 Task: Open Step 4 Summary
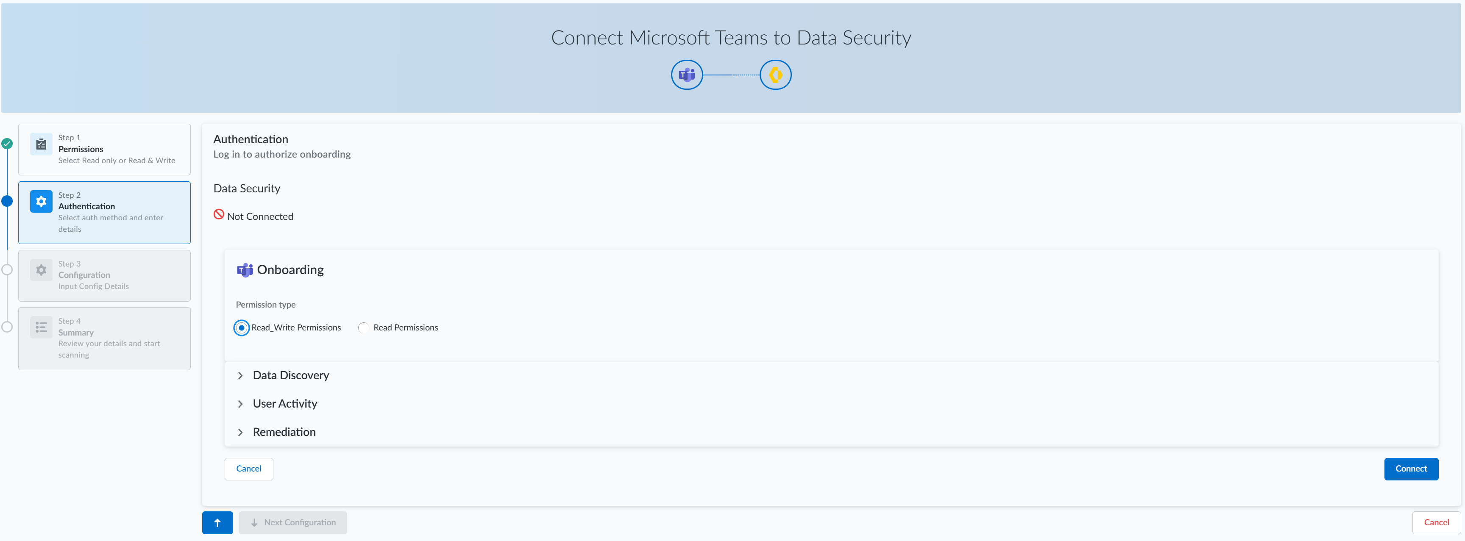click(x=105, y=338)
